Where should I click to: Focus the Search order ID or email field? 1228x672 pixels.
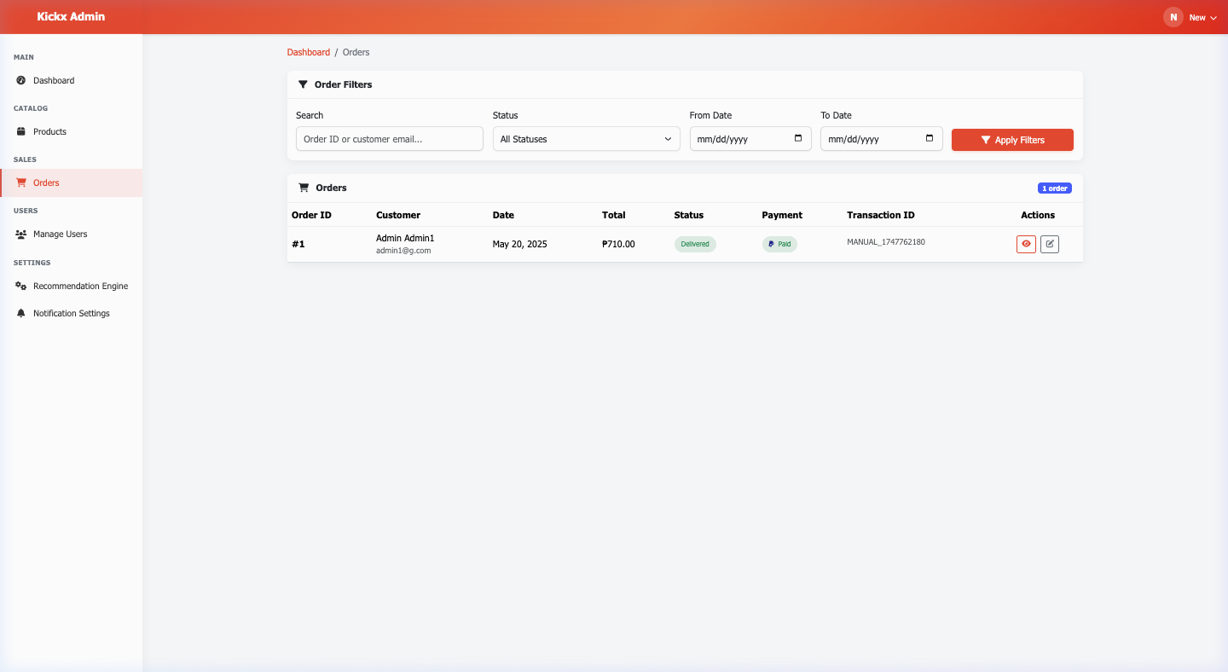coord(390,139)
